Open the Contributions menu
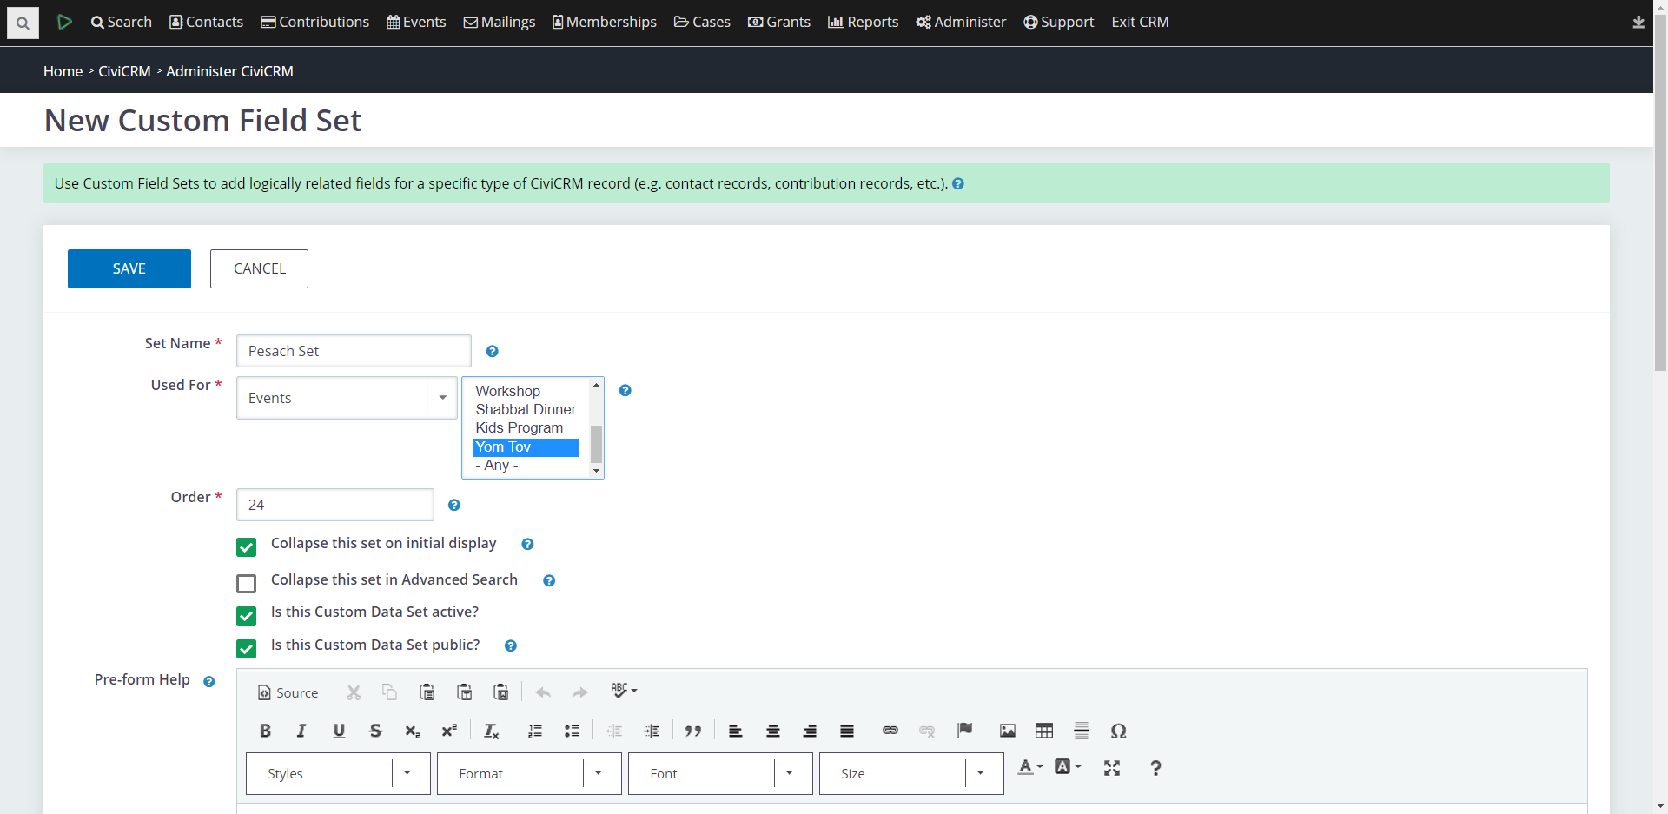 click(314, 22)
